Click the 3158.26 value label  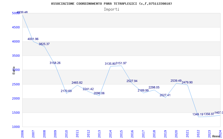pyautogui.click(x=55, y=63)
